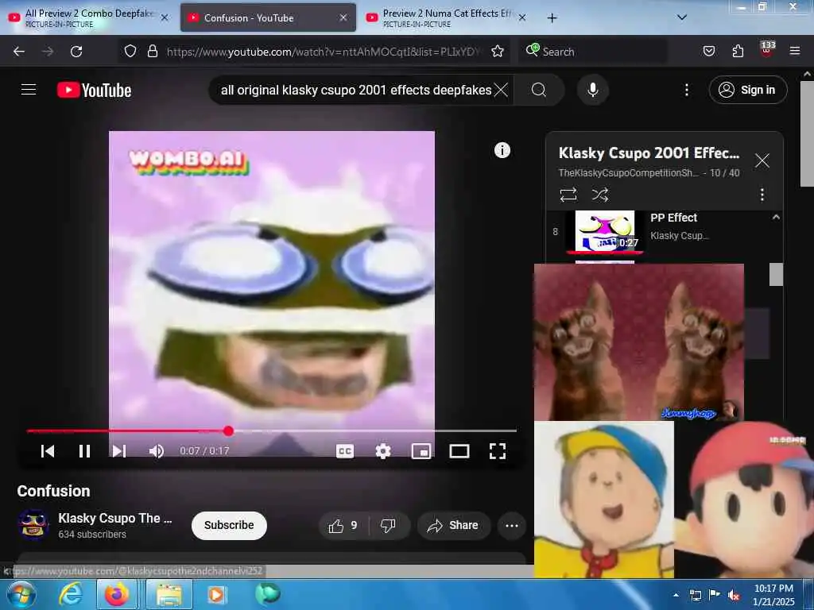Launch Internet Explorer from taskbar
Viewport: 814px width, 610px height.
click(70, 594)
